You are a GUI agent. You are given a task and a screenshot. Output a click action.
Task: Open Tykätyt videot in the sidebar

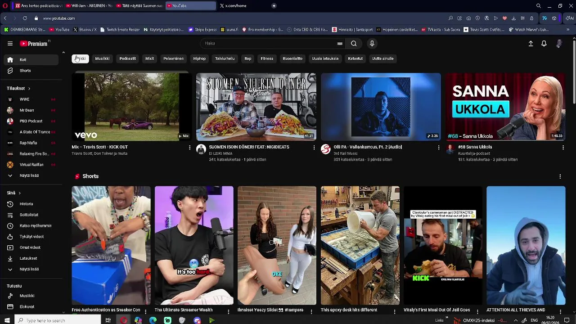tap(31, 237)
